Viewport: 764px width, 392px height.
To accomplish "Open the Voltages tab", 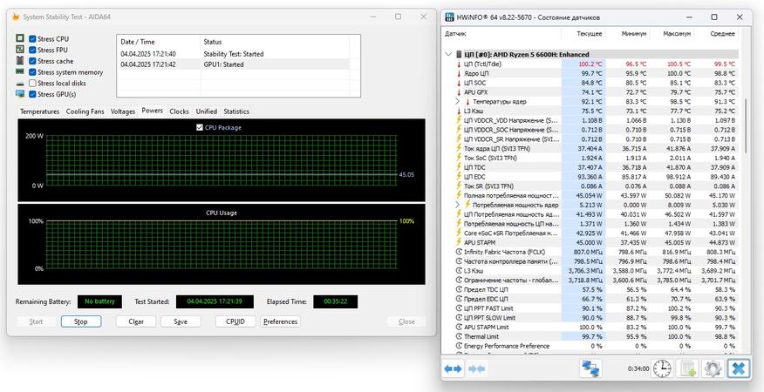I will pos(123,112).
